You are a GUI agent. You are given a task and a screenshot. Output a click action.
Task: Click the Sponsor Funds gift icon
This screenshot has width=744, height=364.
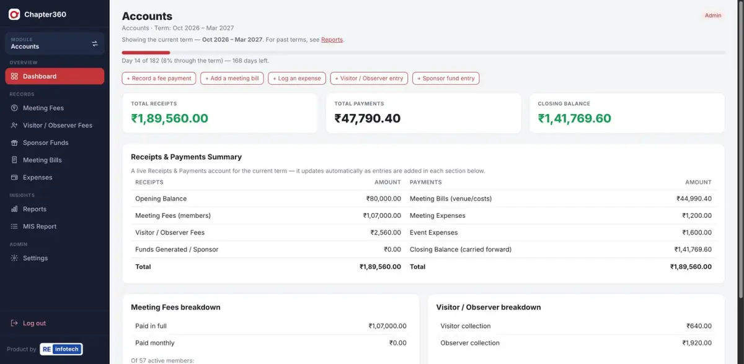click(x=14, y=142)
